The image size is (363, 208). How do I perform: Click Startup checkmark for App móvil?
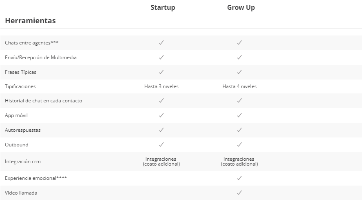161,115
